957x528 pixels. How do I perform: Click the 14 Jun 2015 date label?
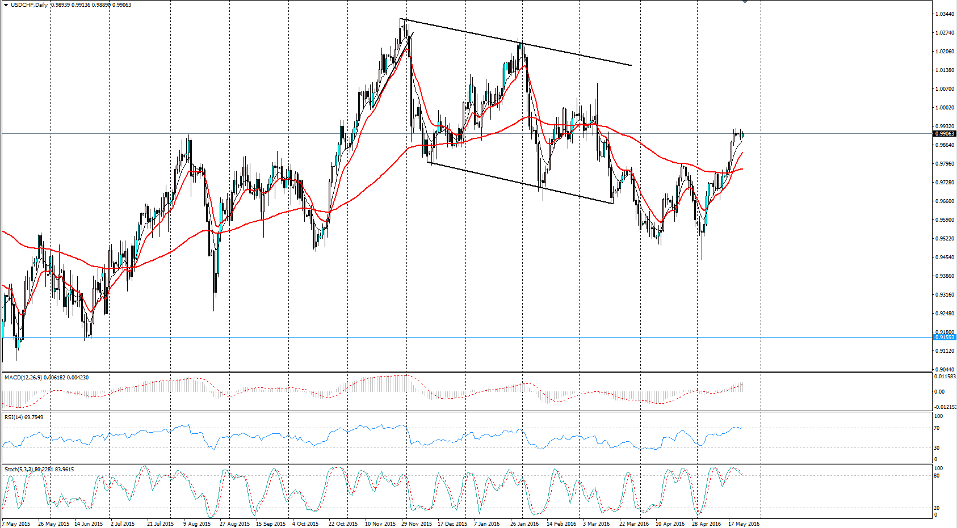pos(89,523)
